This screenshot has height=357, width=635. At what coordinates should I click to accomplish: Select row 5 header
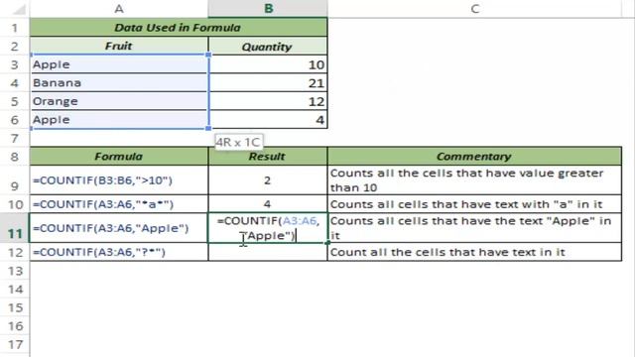pos(15,101)
